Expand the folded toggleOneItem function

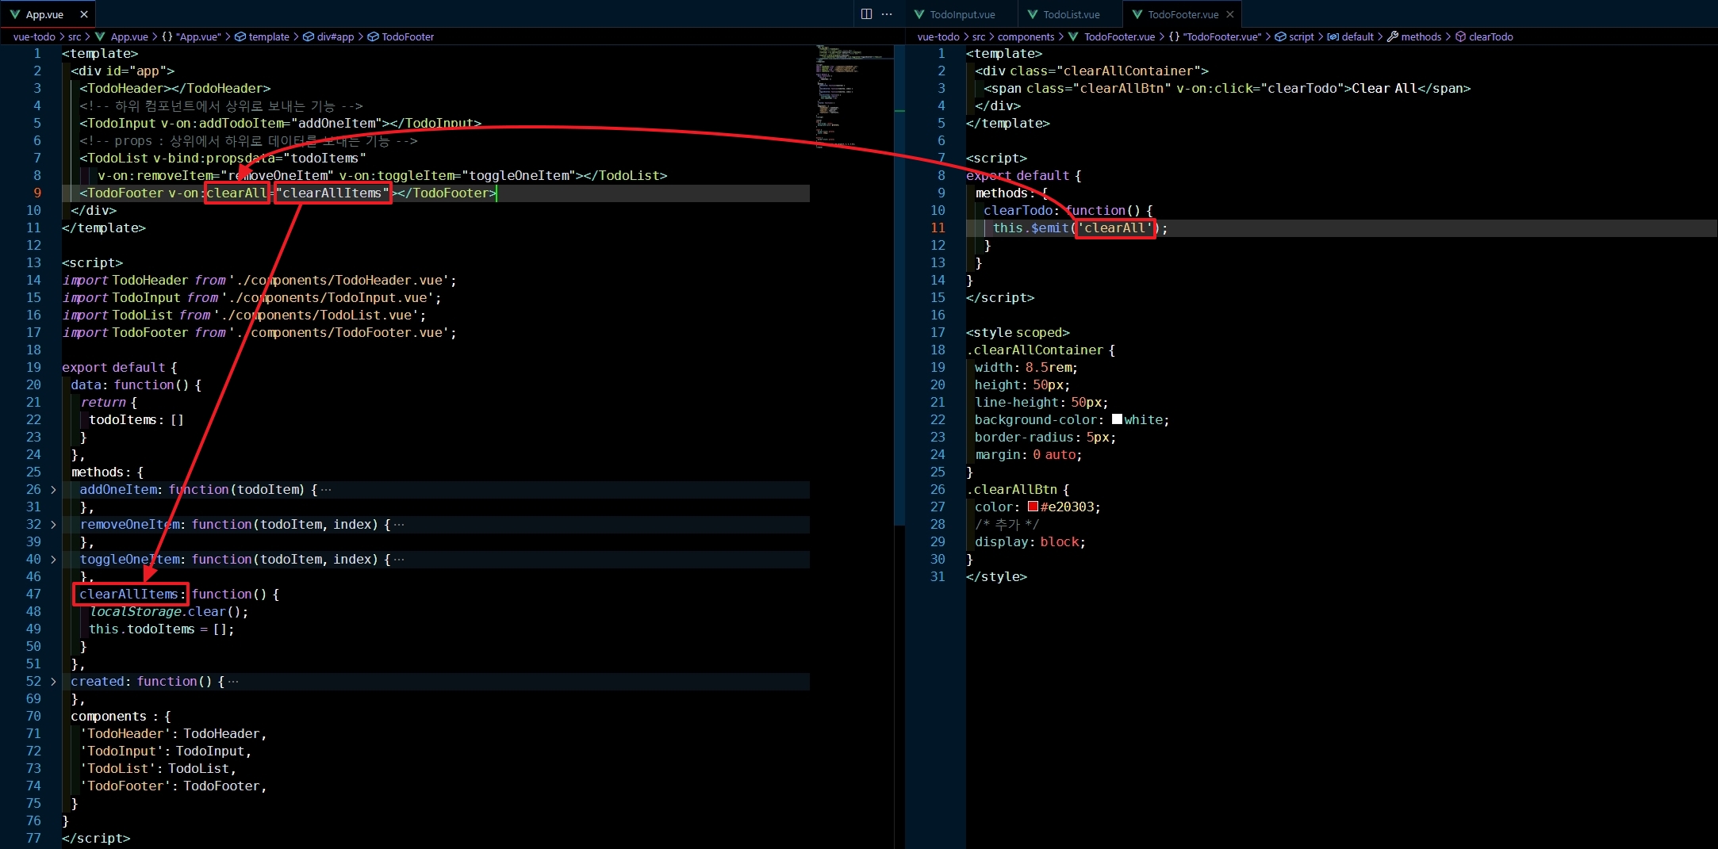(x=53, y=560)
